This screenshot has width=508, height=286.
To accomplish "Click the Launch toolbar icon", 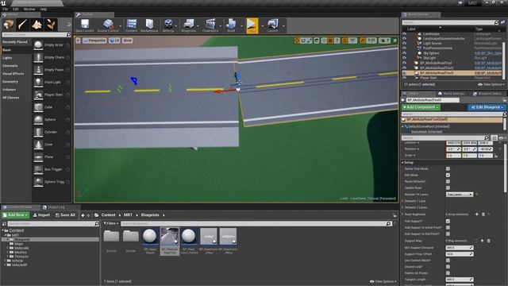I will (x=273, y=25).
